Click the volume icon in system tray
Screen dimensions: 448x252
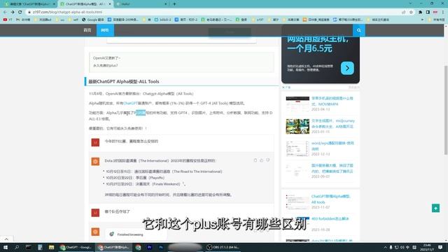coord(402,247)
